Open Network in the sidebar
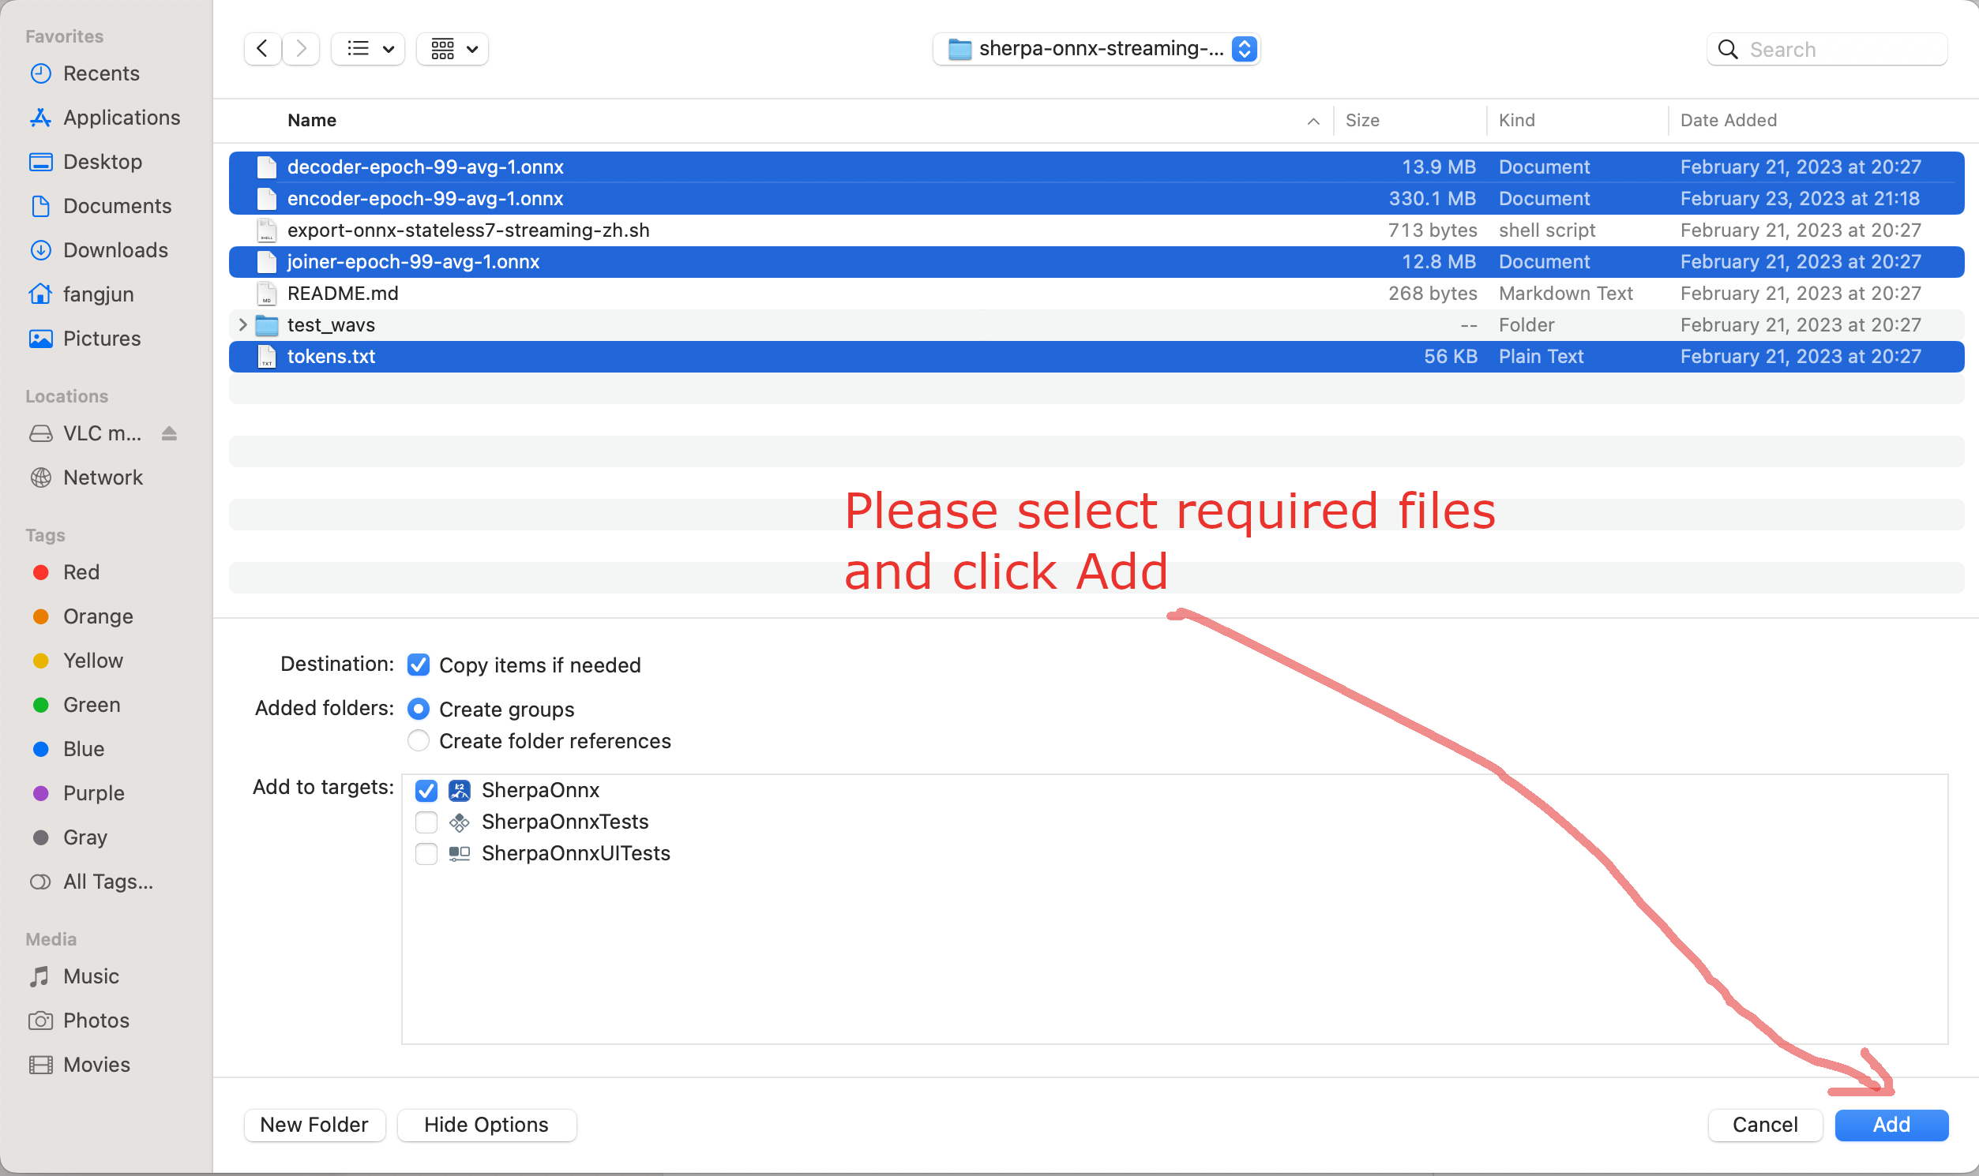The width and height of the screenshot is (1979, 1176). (x=85, y=477)
